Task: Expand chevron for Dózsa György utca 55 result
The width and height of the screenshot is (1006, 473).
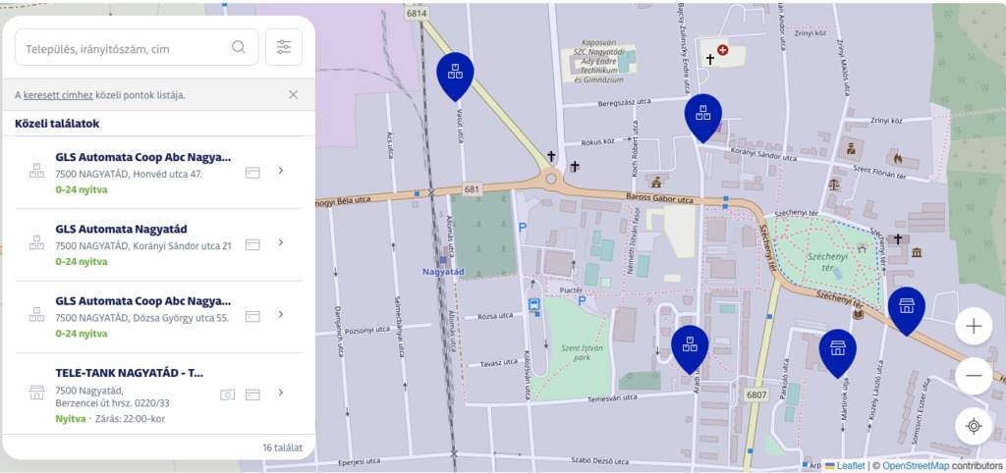Action: pyautogui.click(x=281, y=314)
